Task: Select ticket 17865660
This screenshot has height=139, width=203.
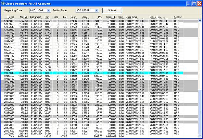Action: pos(9,24)
